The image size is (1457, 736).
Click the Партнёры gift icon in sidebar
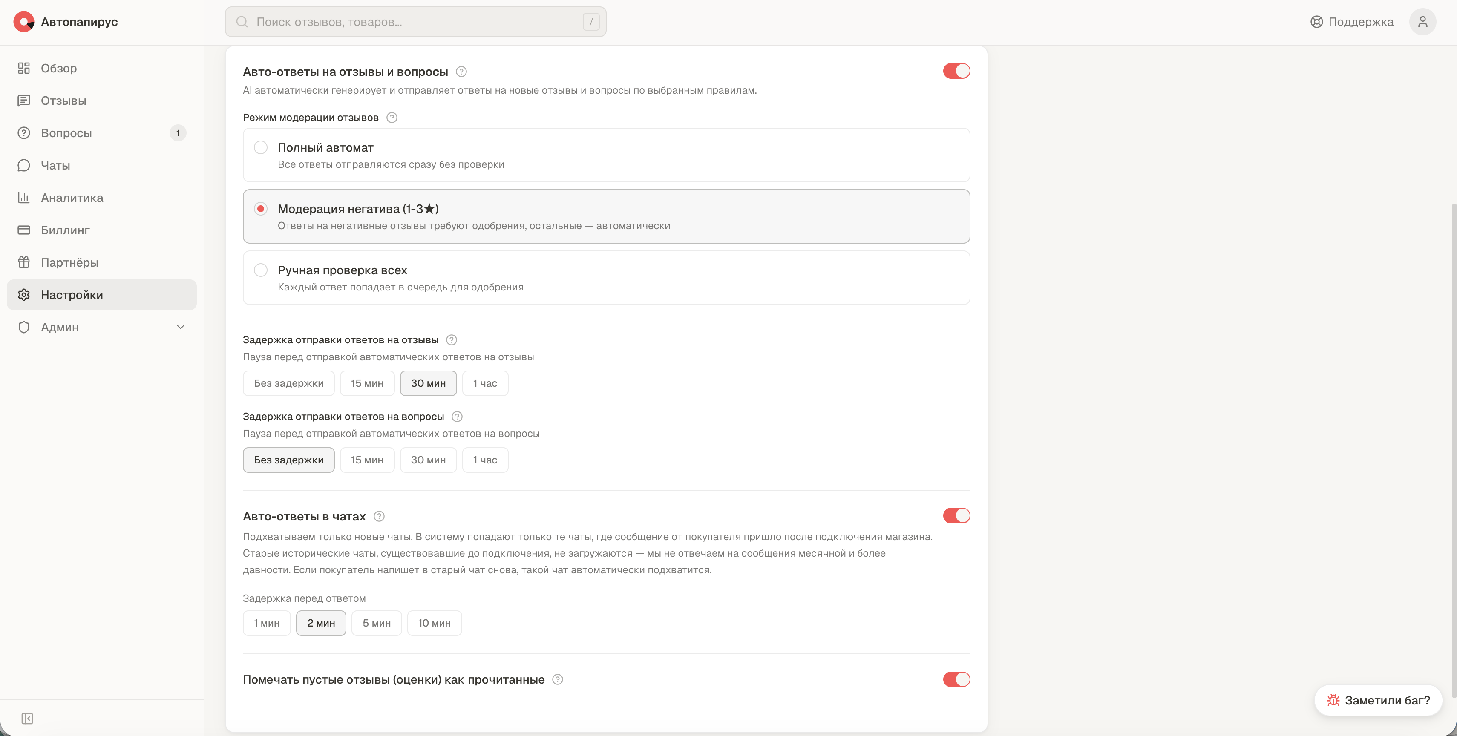[24, 262]
